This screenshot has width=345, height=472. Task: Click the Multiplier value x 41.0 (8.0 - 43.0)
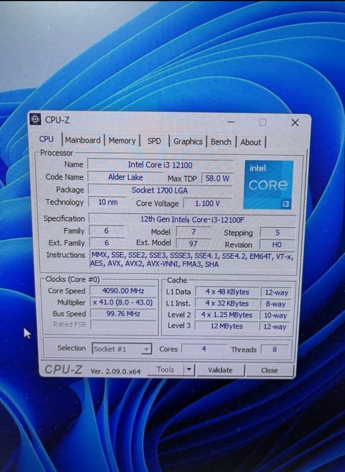pos(123,302)
